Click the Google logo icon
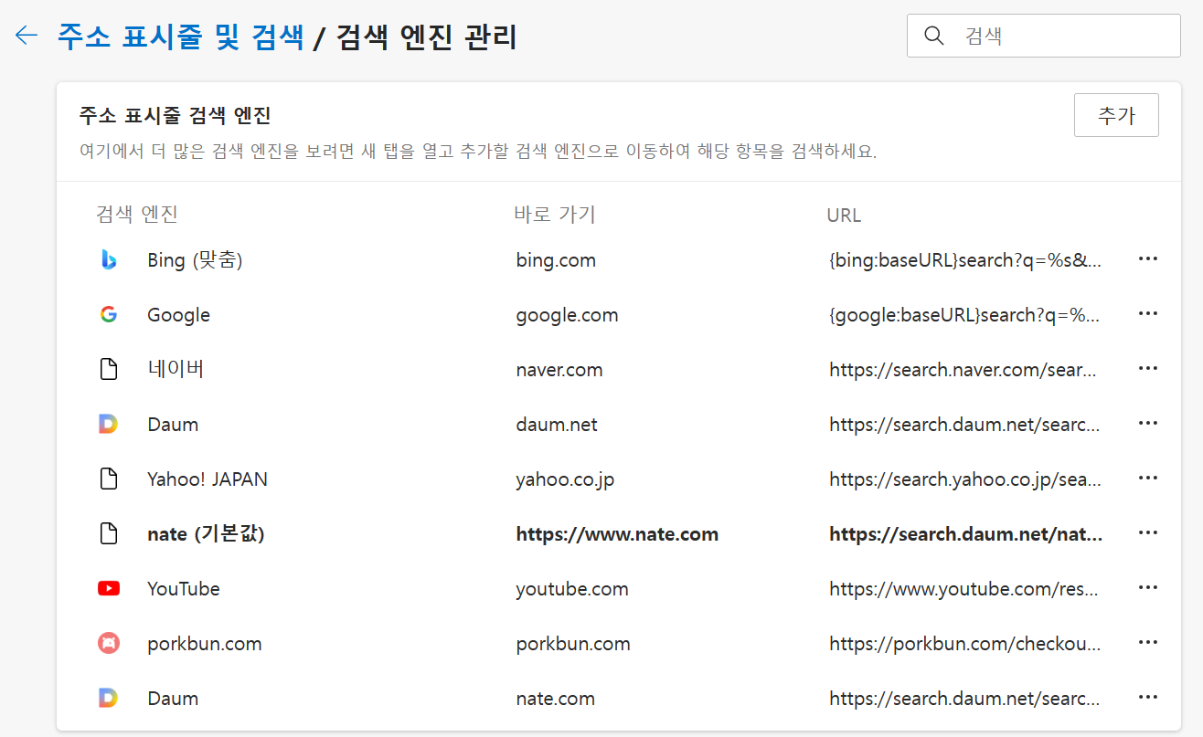The image size is (1203, 737). pyautogui.click(x=109, y=315)
